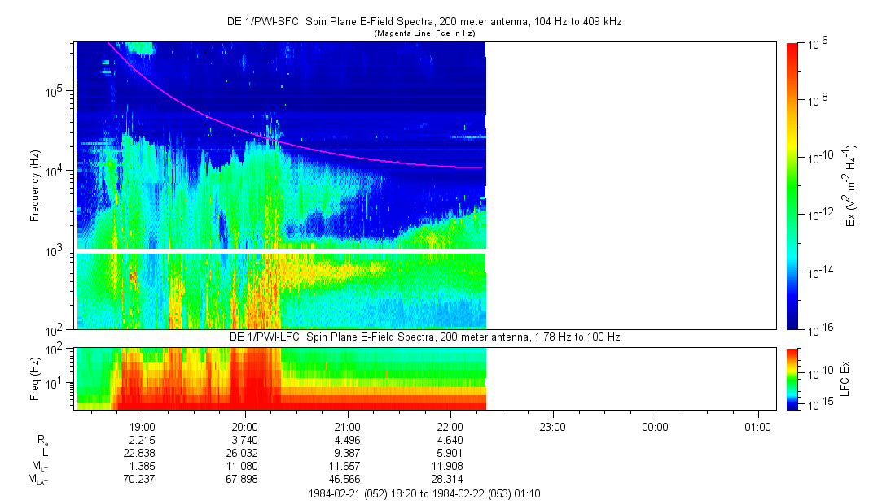Click the 10^-16 colorbar tick label

(x=819, y=330)
